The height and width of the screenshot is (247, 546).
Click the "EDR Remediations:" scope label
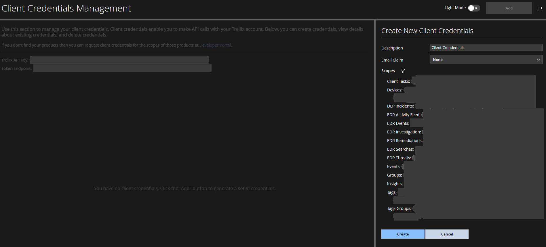[405, 141]
